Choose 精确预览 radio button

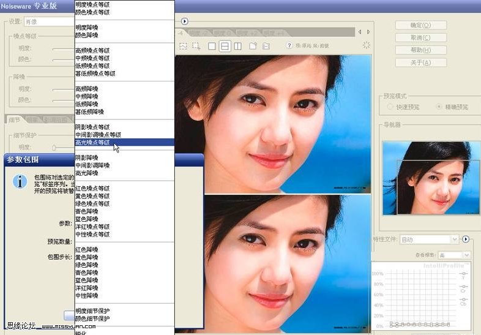coord(439,107)
